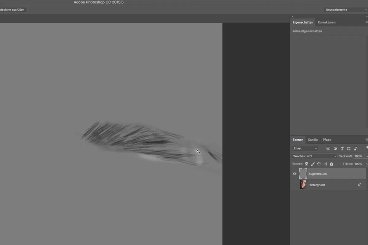This screenshot has width=368, height=245.
Task: Open the Art layer filter dropdown
Action: pos(305,149)
